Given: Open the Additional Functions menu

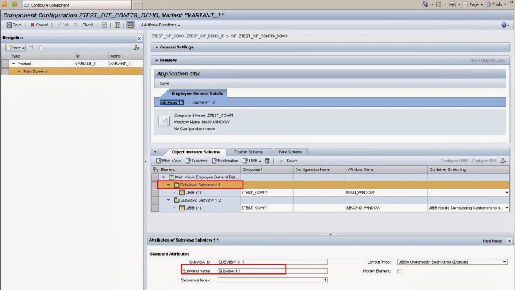Looking at the screenshot, I should coord(161,25).
